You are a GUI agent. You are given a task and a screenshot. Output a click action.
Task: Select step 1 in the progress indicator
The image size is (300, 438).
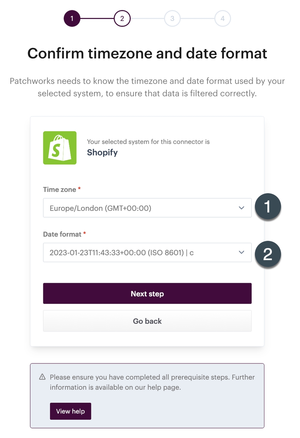point(72,19)
